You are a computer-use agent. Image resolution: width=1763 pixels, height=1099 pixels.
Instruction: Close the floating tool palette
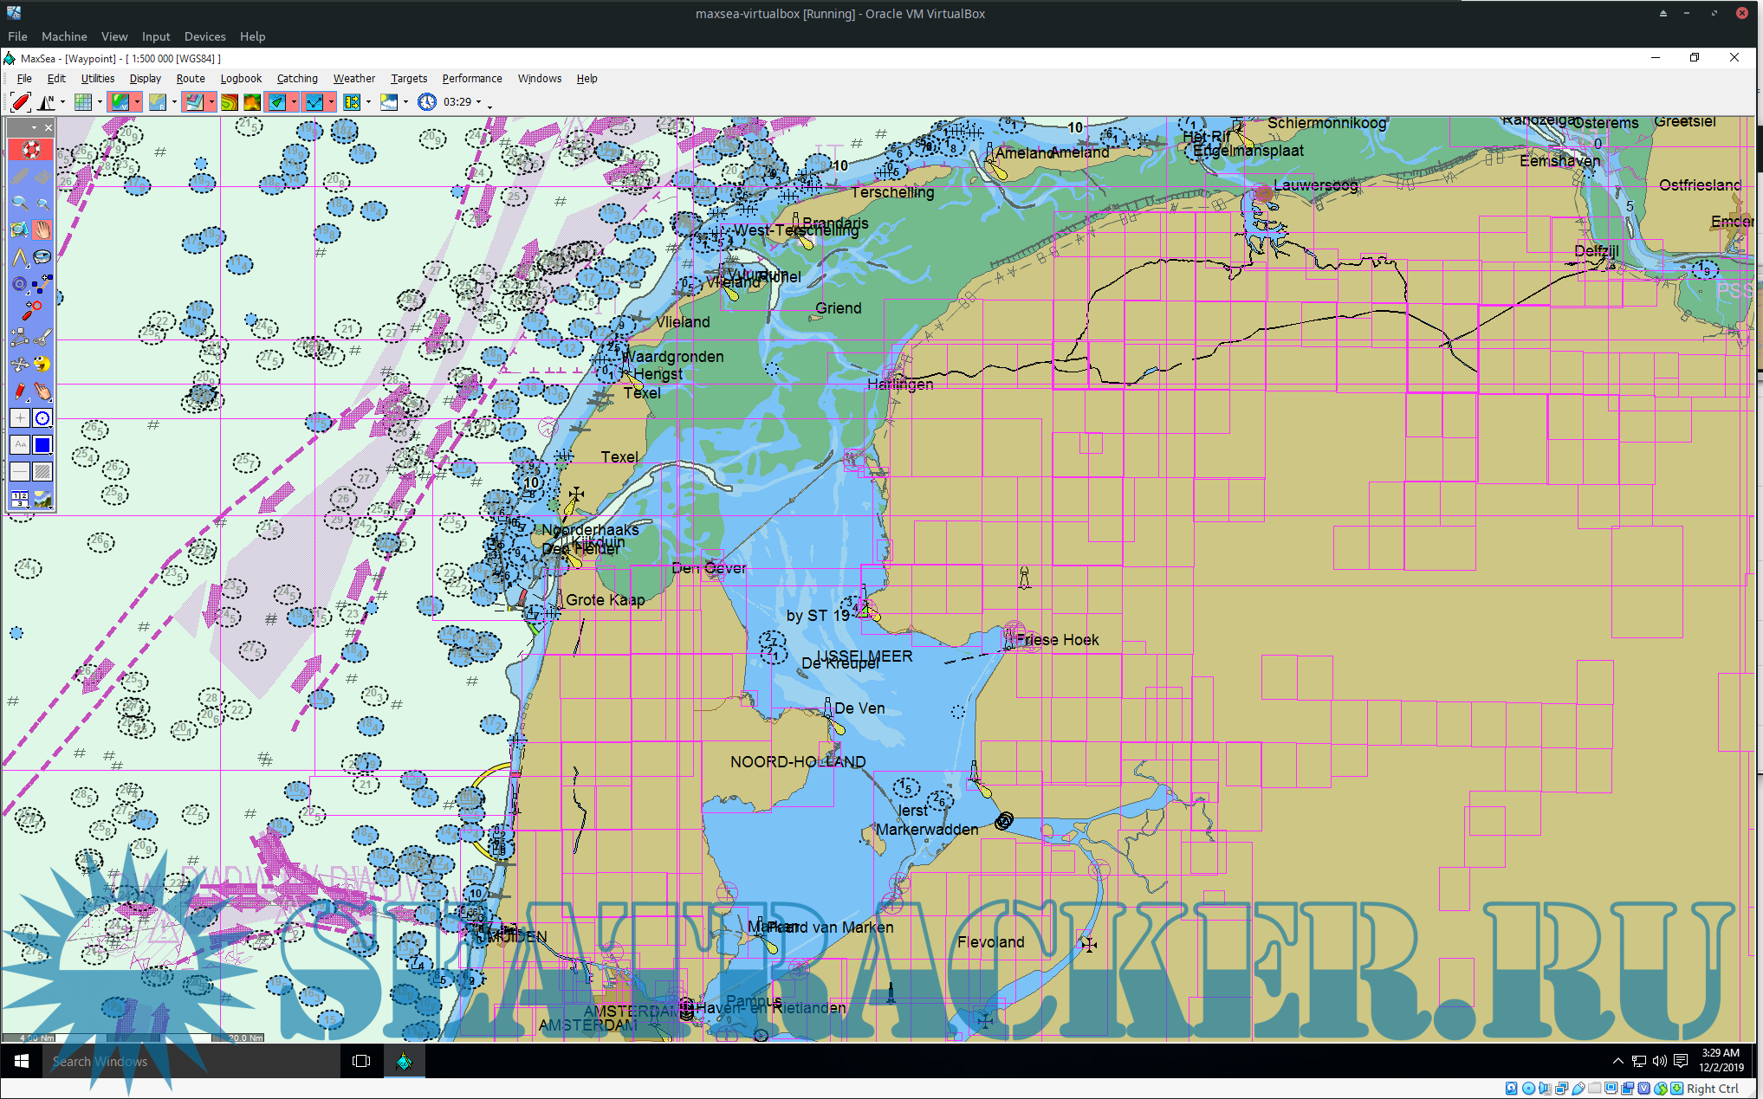point(49,127)
